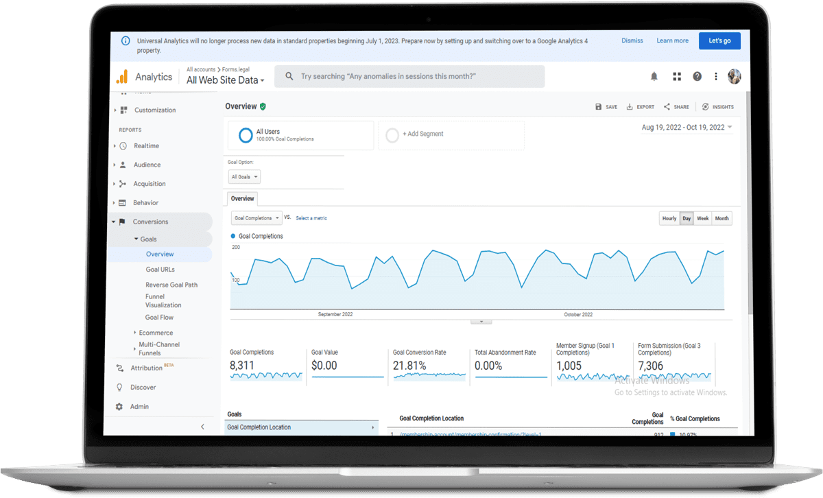823x498 pixels.
Task: Click the All Users segment box
Action: [x=300, y=135]
